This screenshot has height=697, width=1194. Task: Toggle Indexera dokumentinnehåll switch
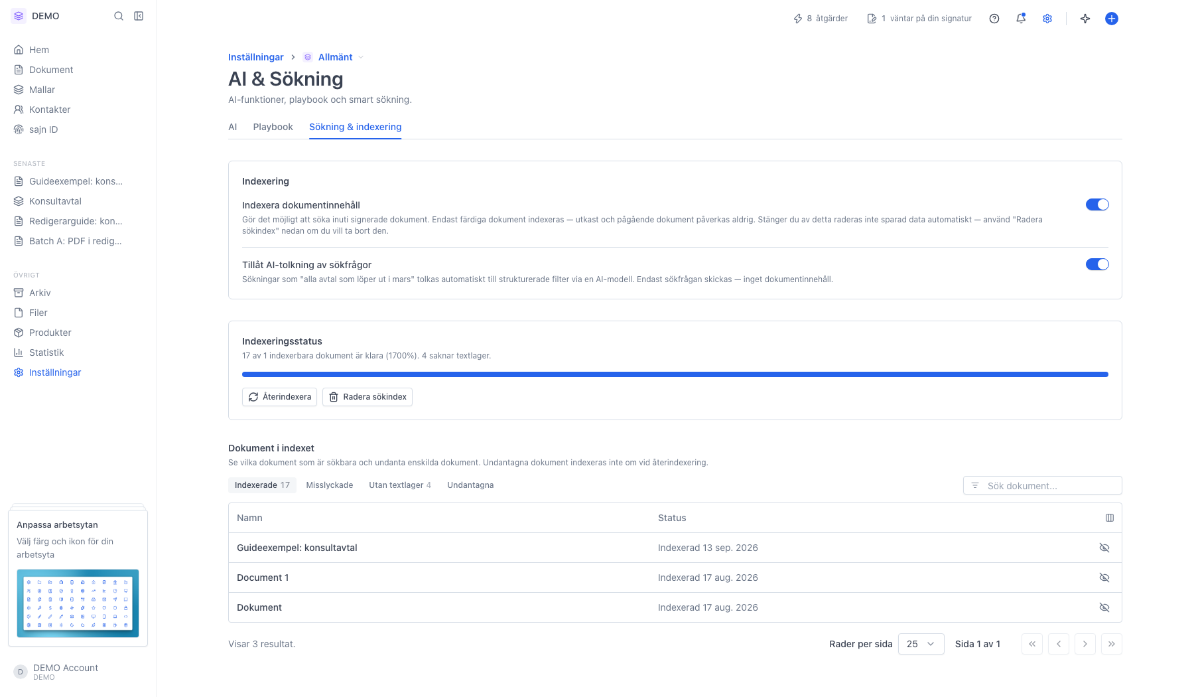pos(1097,204)
